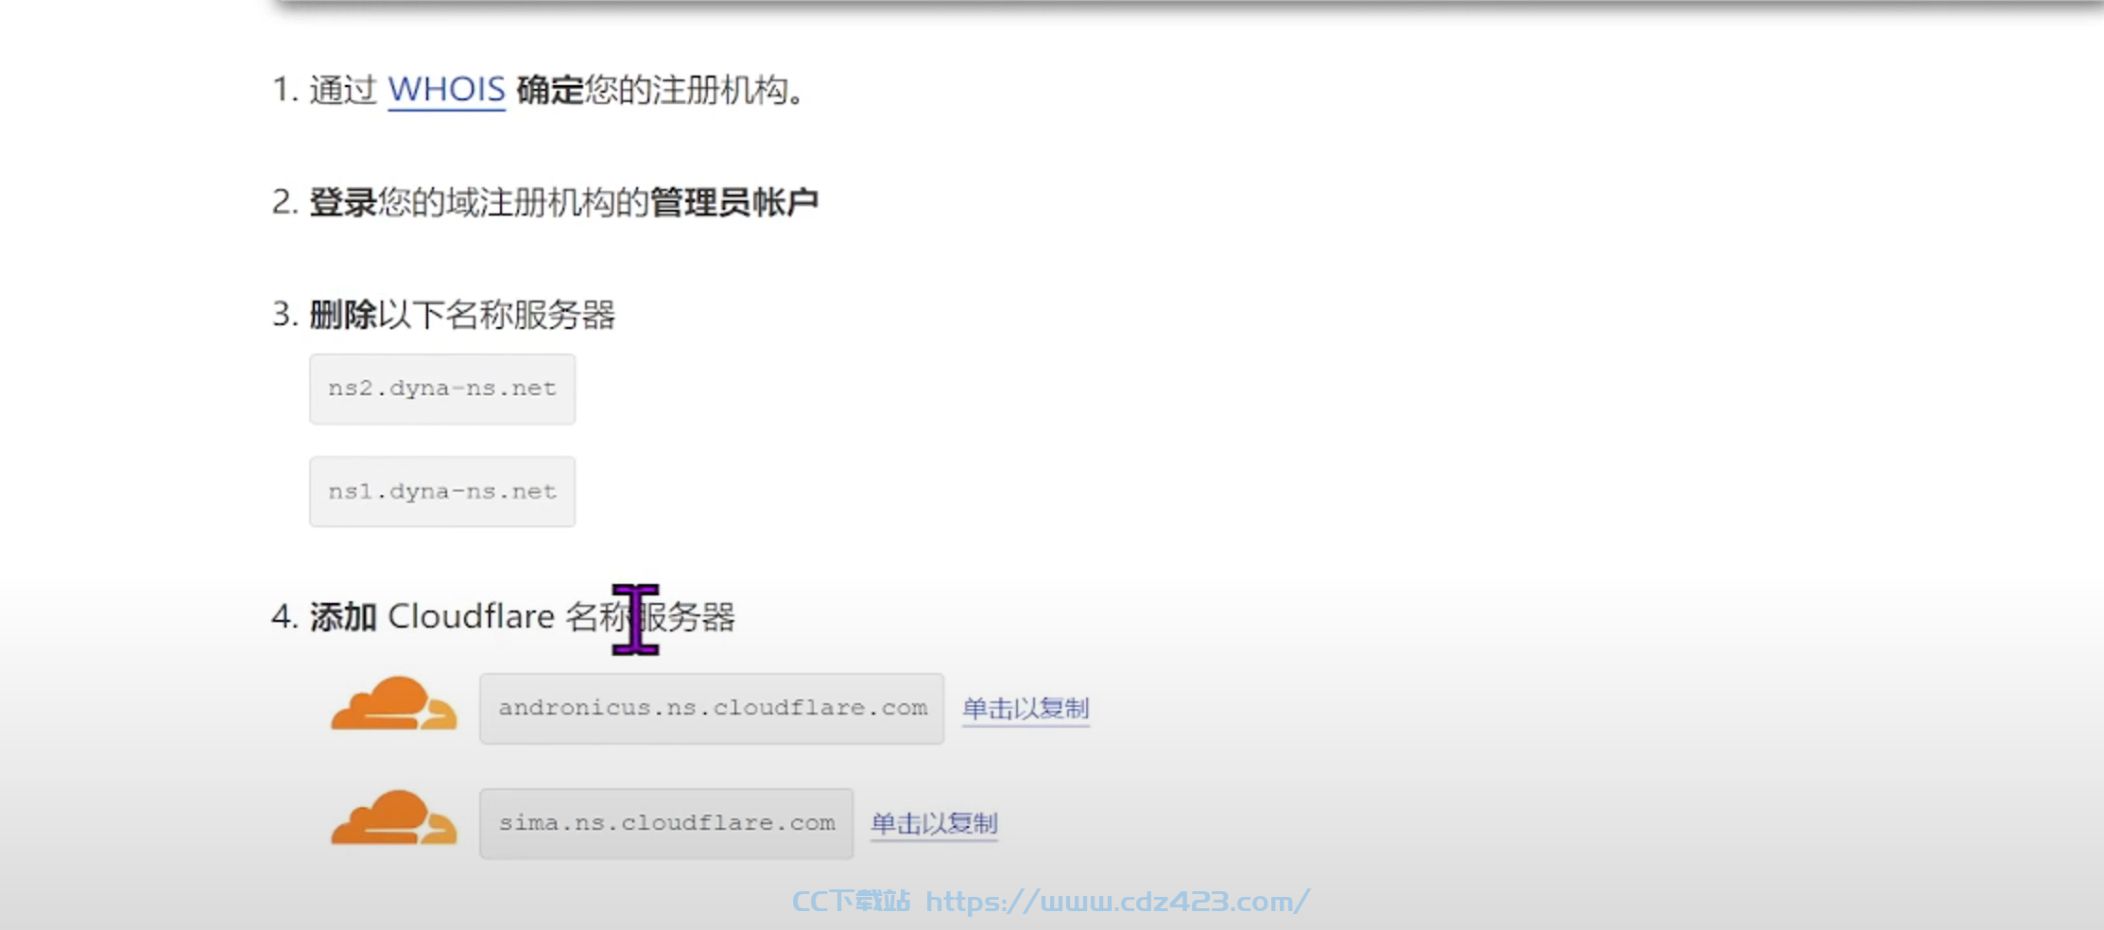This screenshot has height=930, width=2104.
Task: Click the andronicus.ns.cloudflare.com nameserver field
Action: (x=712, y=708)
